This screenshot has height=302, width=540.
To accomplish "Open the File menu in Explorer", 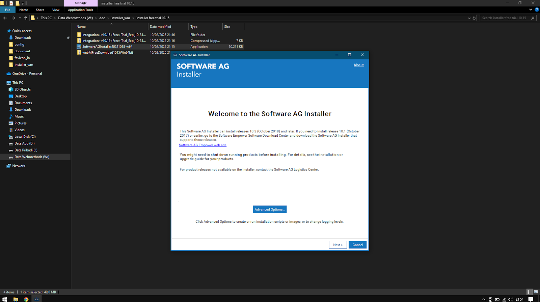I will point(7,10).
